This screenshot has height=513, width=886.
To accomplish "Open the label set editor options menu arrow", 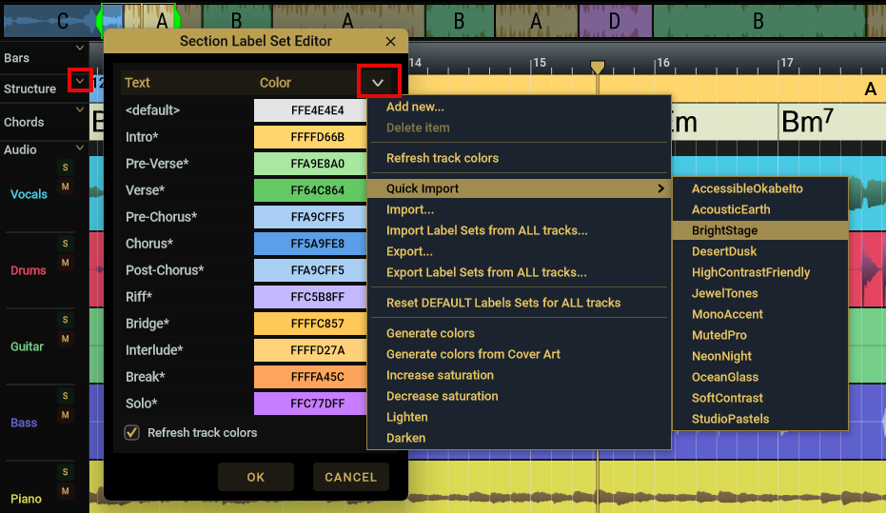I will coord(378,83).
